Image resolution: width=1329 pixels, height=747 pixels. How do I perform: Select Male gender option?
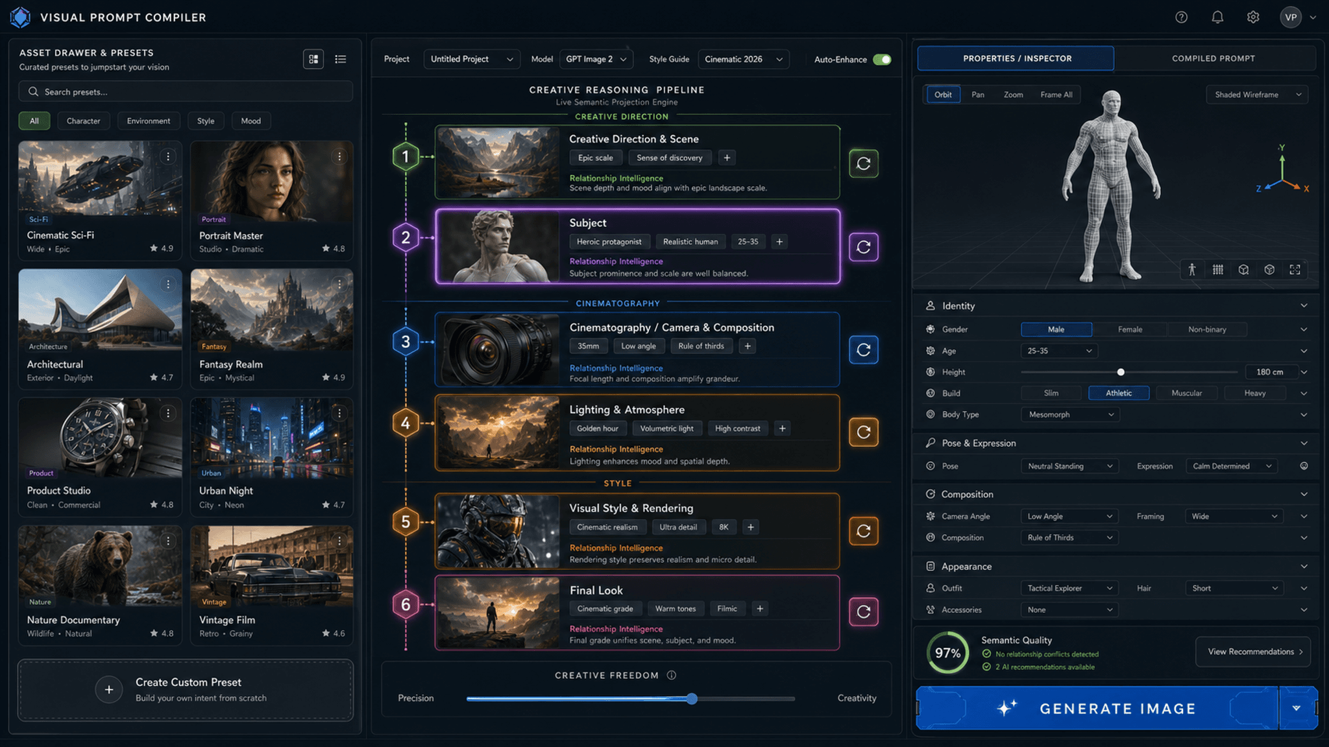1056,329
